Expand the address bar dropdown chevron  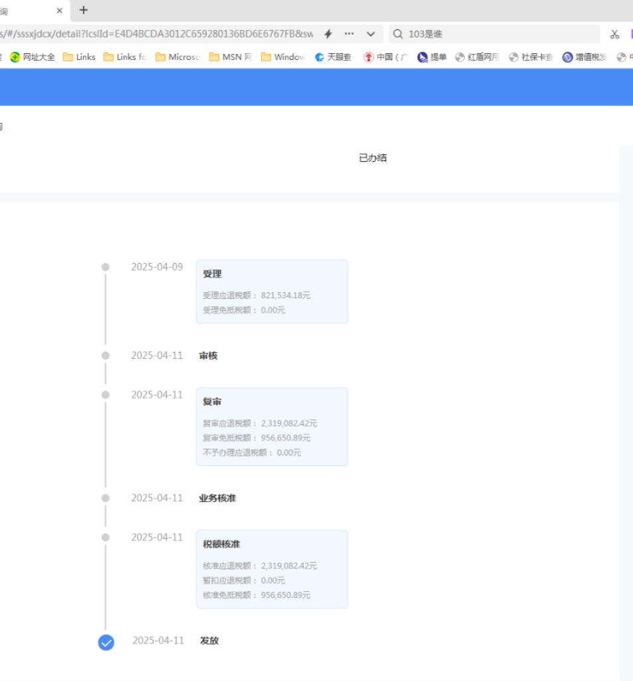(370, 34)
